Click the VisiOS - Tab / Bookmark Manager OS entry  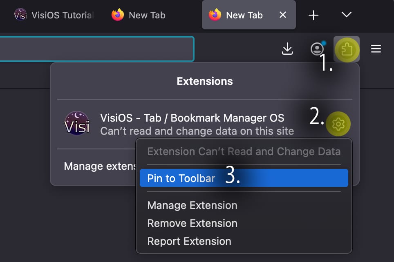click(x=192, y=118)
